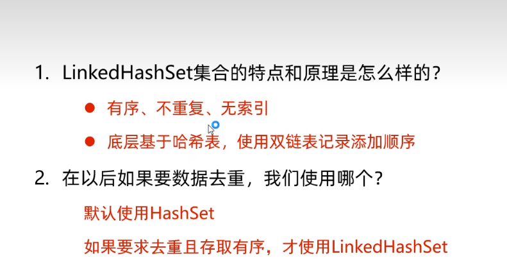Image resolution: width=507 pixels, height=267 pixels.
Task: Click the phrase 底层基于哈希表
Action: tap(163, 142)
